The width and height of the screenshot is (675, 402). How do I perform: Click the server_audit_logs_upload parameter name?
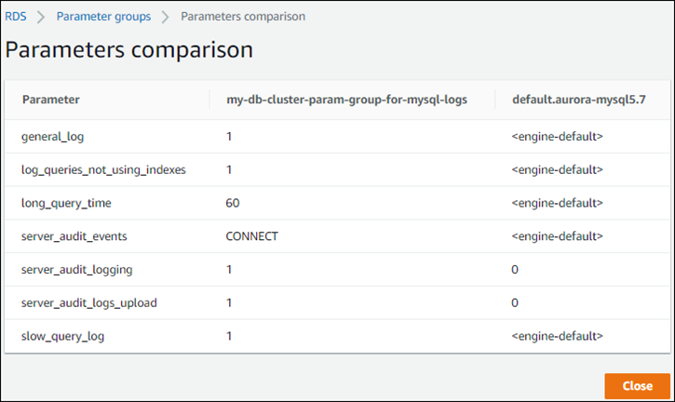click(87, 302)
